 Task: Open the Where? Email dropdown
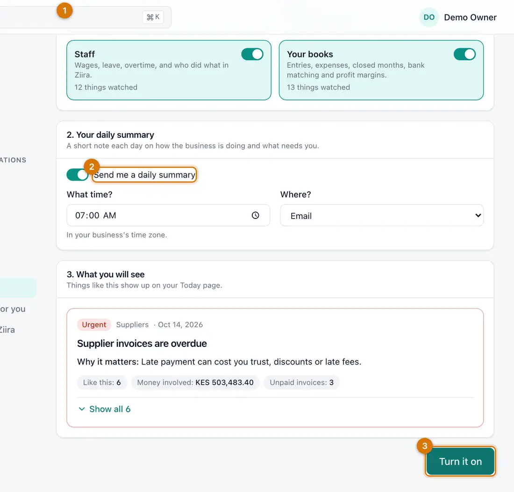[x=382, y=216]
